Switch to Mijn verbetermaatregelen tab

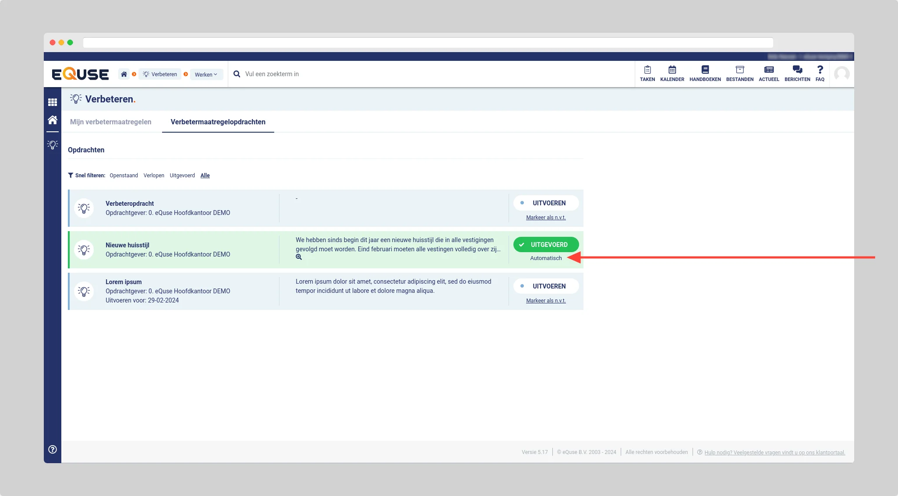tap(111, 122)
